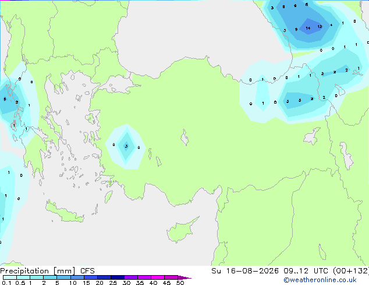
Task: Click the "Precipitation [mm] CFS" title text
Action: pos(47,271)
